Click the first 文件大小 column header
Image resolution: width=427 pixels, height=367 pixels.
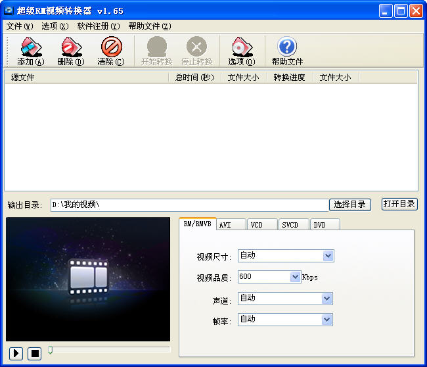coord(244,78)
